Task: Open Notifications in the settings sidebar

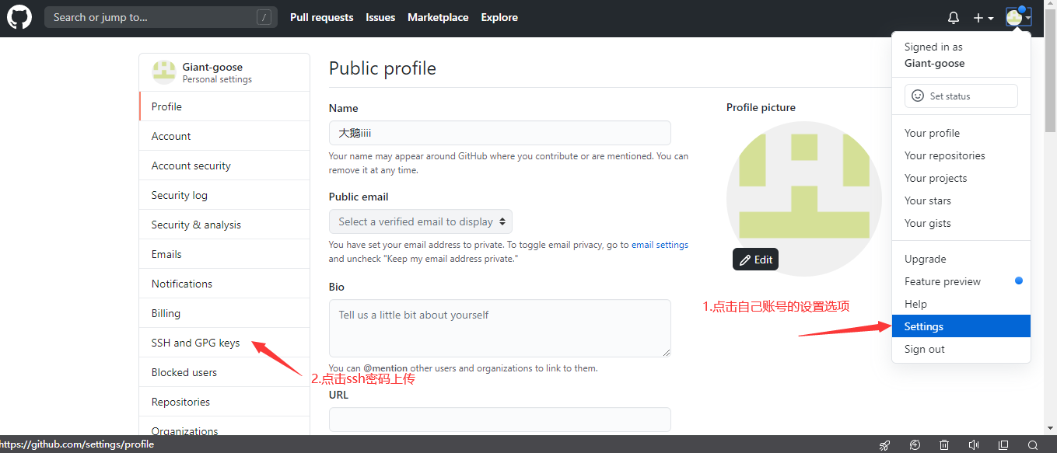Action: 225,284
